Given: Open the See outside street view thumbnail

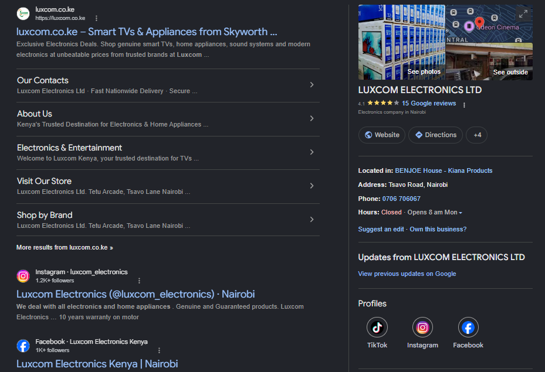Looking at the screenshot, I should click(x=489, y=62).
